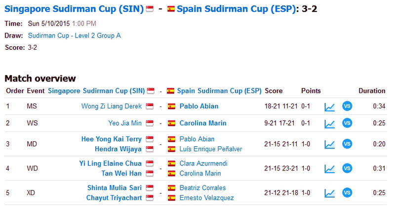This screenshot has height=206, width=395.
Task: Click the VS head-to-head icon for the WD match
Action: coord(347,168)
